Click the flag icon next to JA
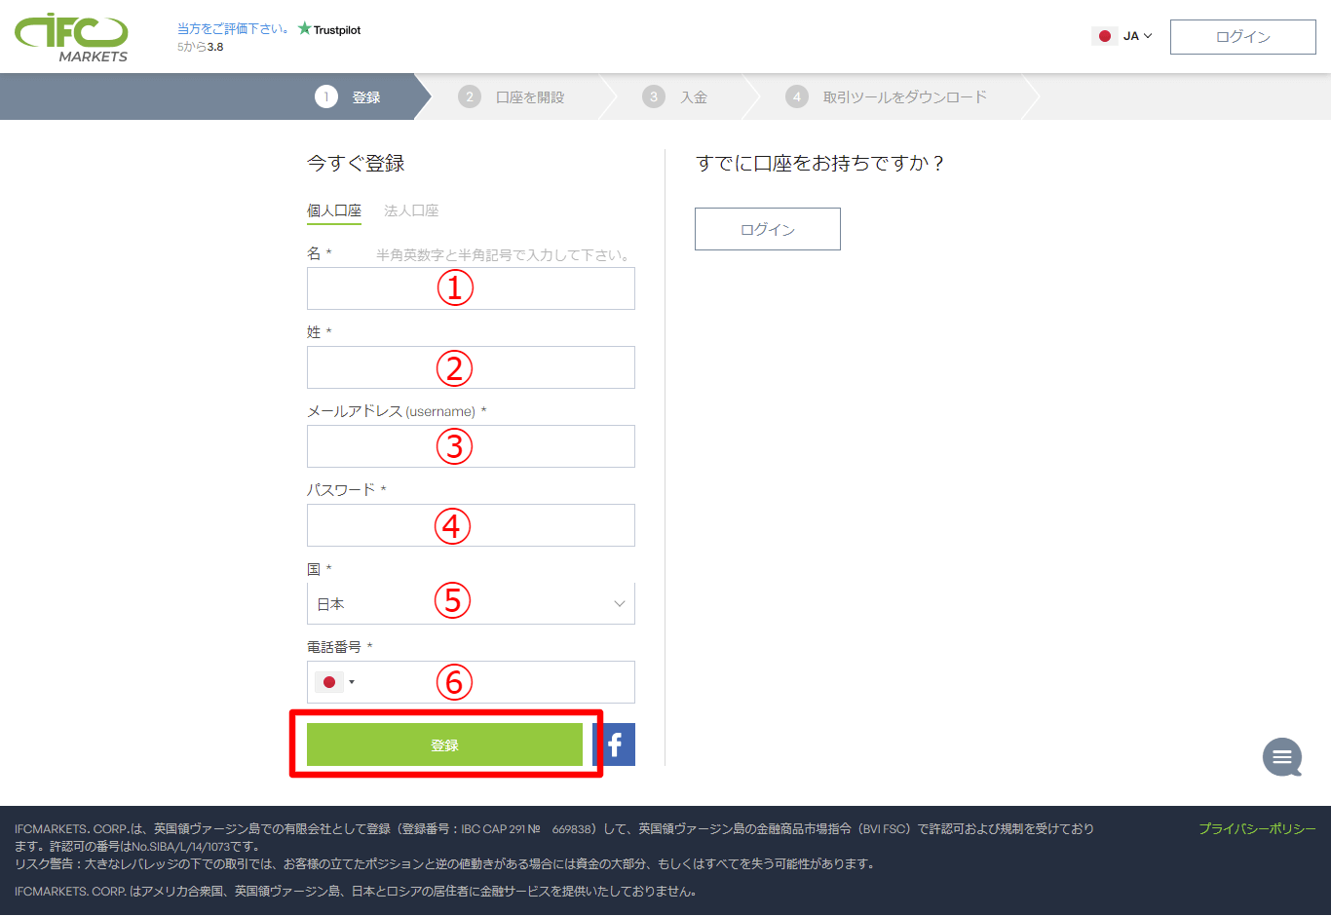Image resolution: width=1331 pixels, height=916 pixels. point(1104,34)
